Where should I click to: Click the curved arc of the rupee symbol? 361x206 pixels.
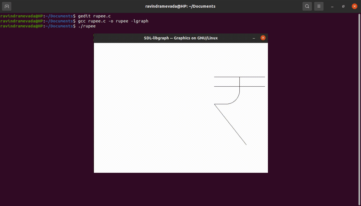tap(236, 100)
